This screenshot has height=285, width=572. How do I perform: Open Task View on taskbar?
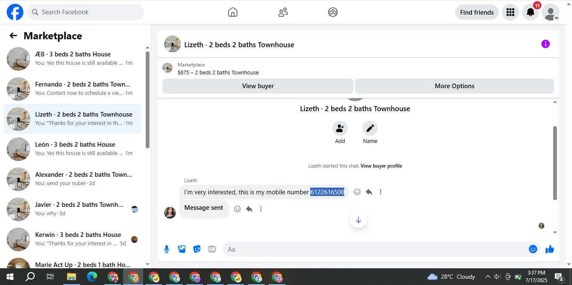(50, 277)
